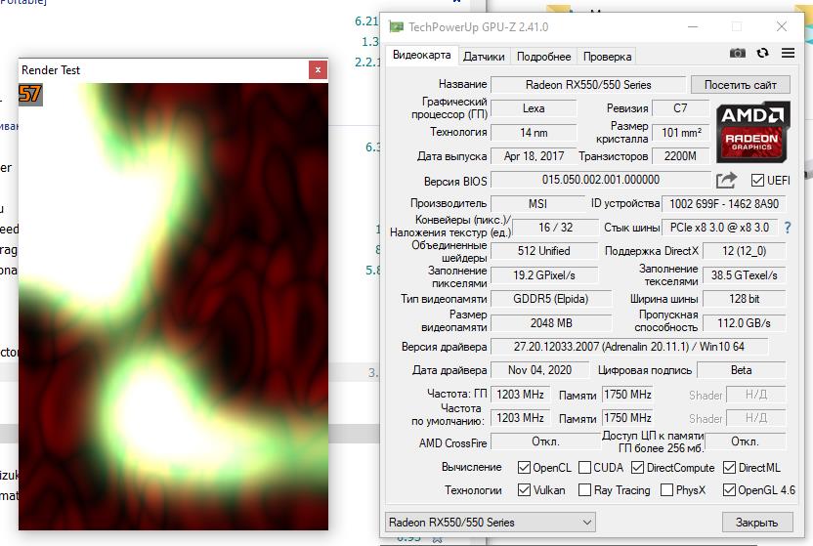The height and width of the screenshot is (546, 813).
Task: Take a screenshot with GPU-Z camera icon
Action: click(738, 53)
